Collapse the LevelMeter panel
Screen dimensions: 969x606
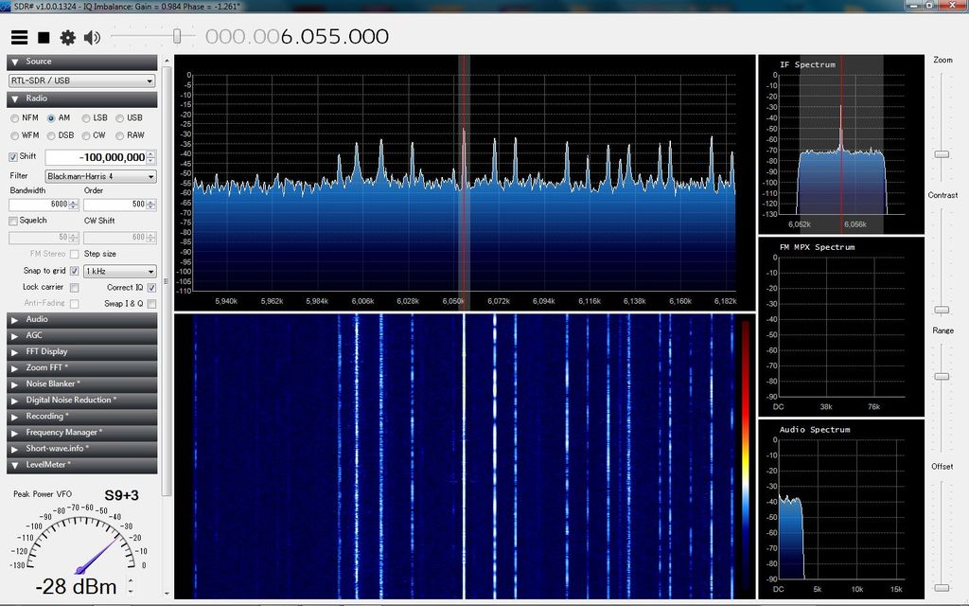(x=82, y=465)
